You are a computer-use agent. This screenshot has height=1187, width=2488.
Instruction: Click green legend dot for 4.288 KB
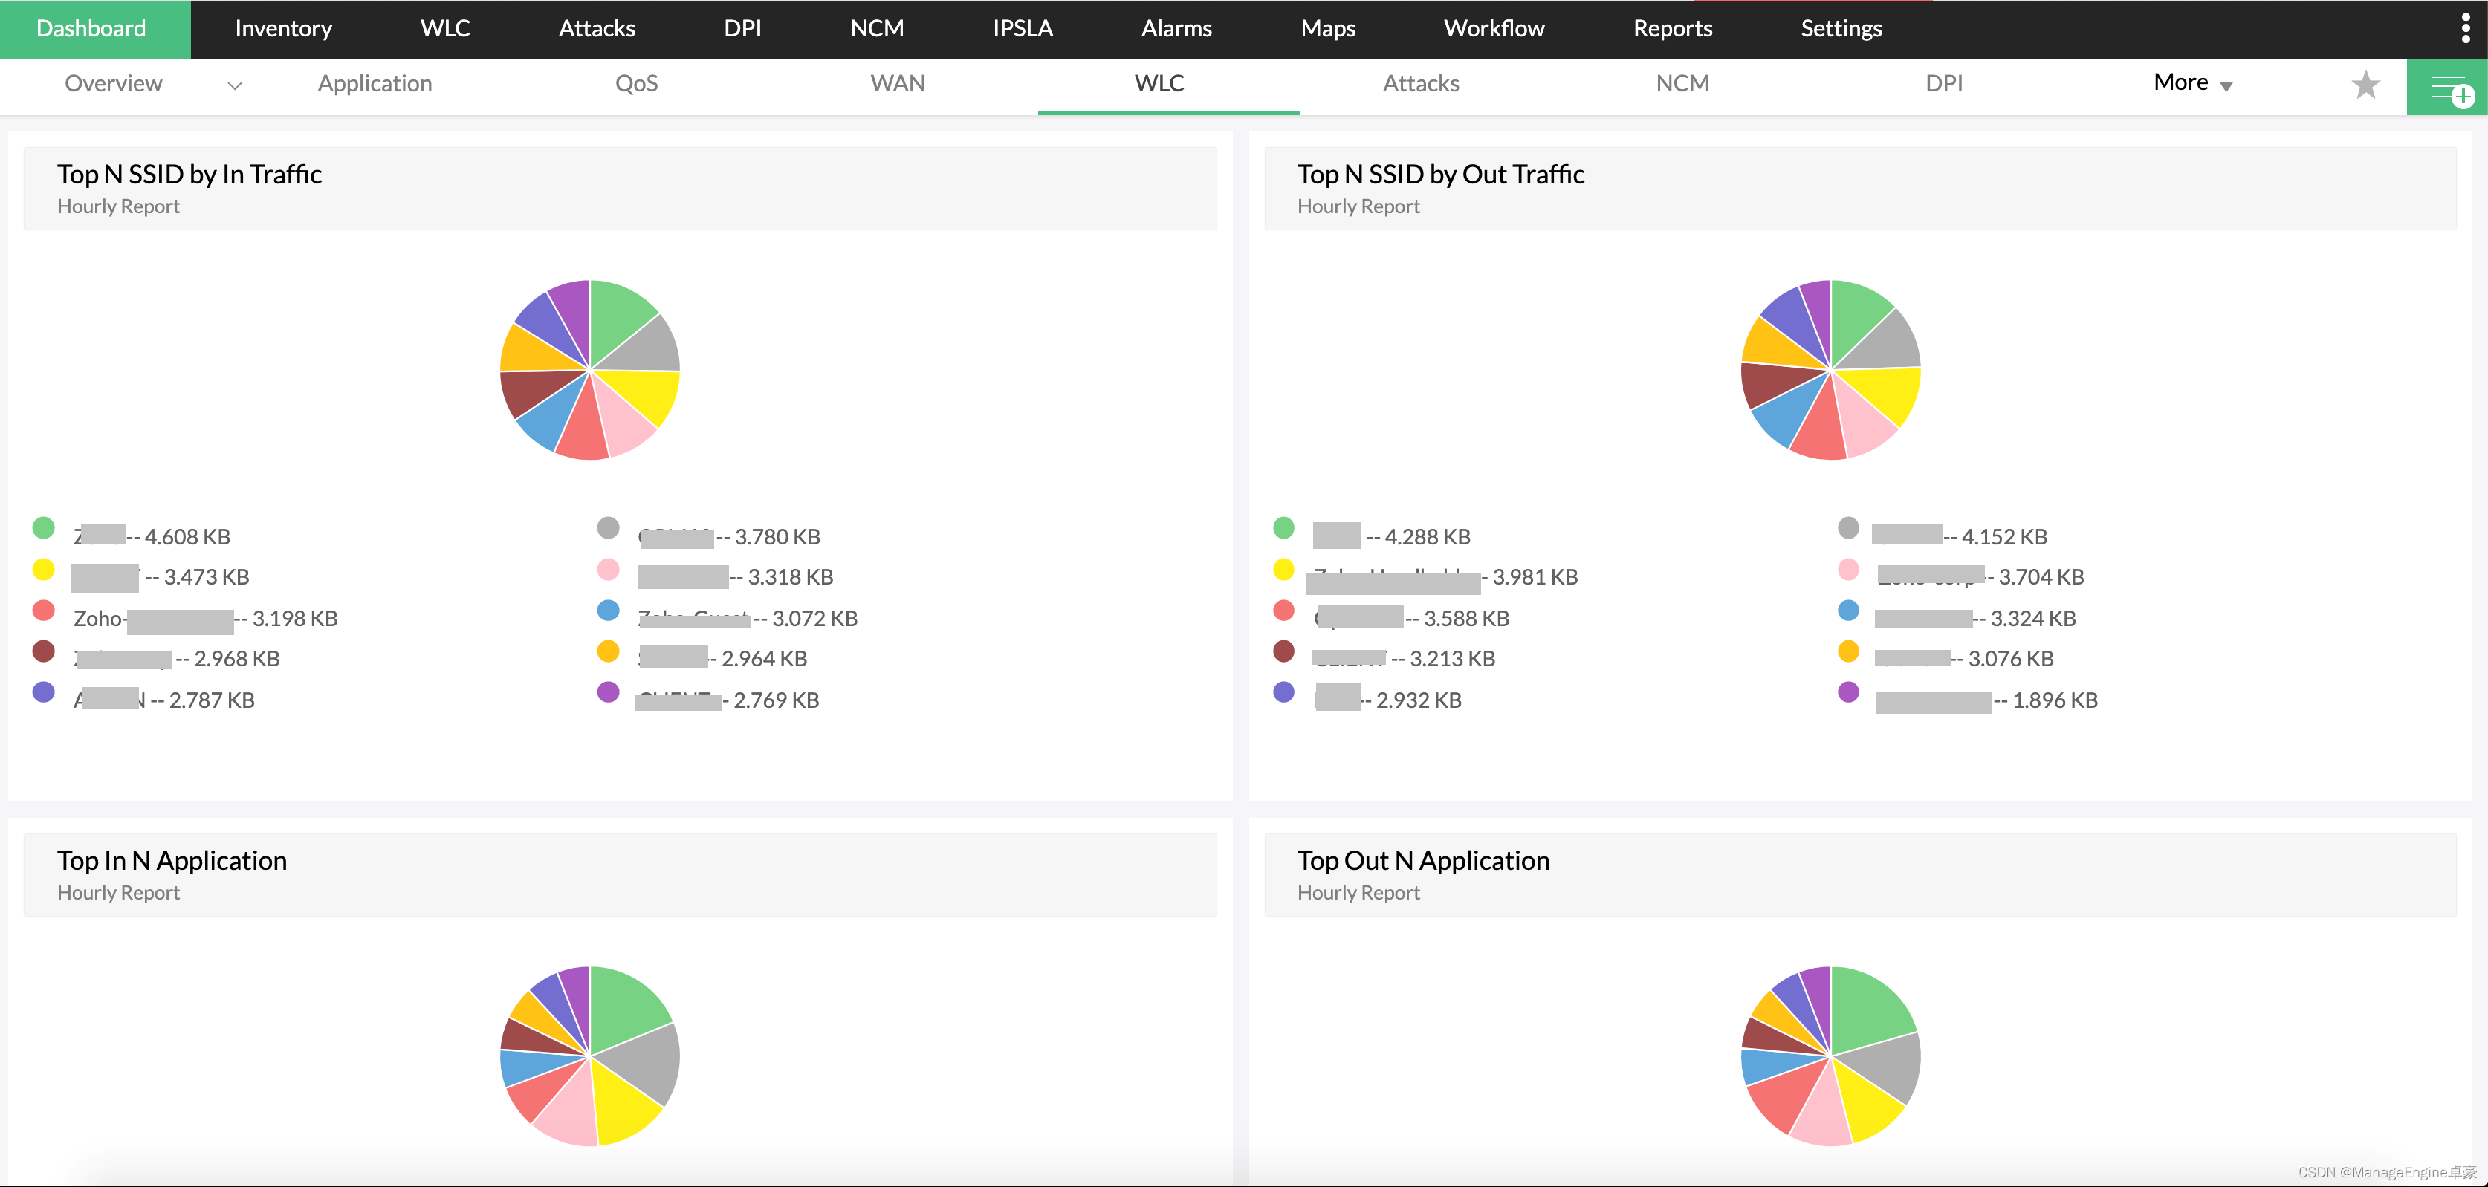click(x=1283, y=528)
